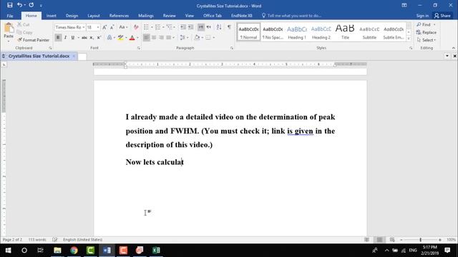
Task: Switch to Web Layout view icon
Action: [x=392, y=240]
